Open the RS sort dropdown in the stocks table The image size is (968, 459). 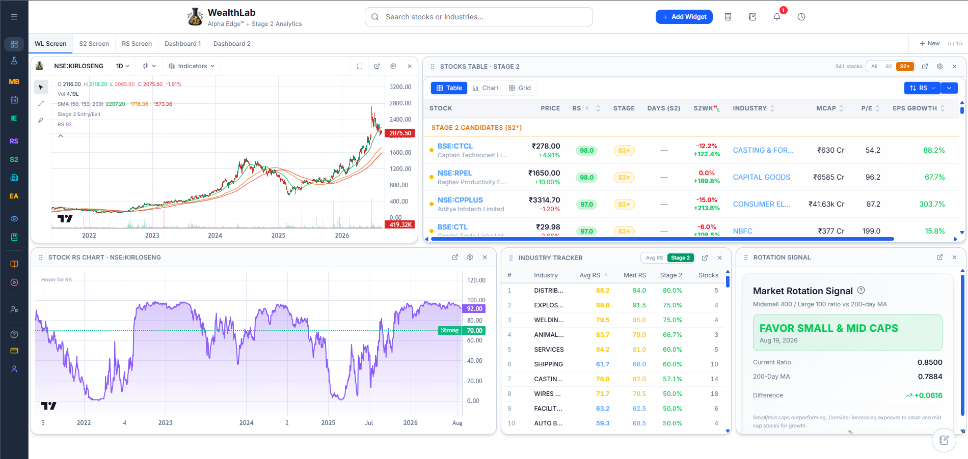922,88
